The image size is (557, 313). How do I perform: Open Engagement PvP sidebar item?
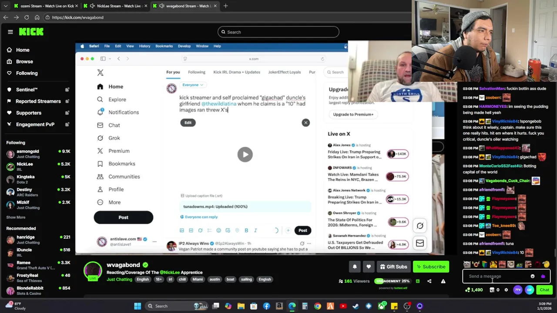37,124
